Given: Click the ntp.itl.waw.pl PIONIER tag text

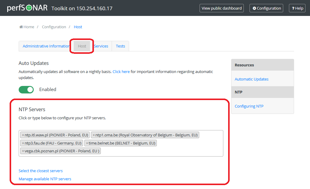Looking at the screenshot, I should coord(56,135).
